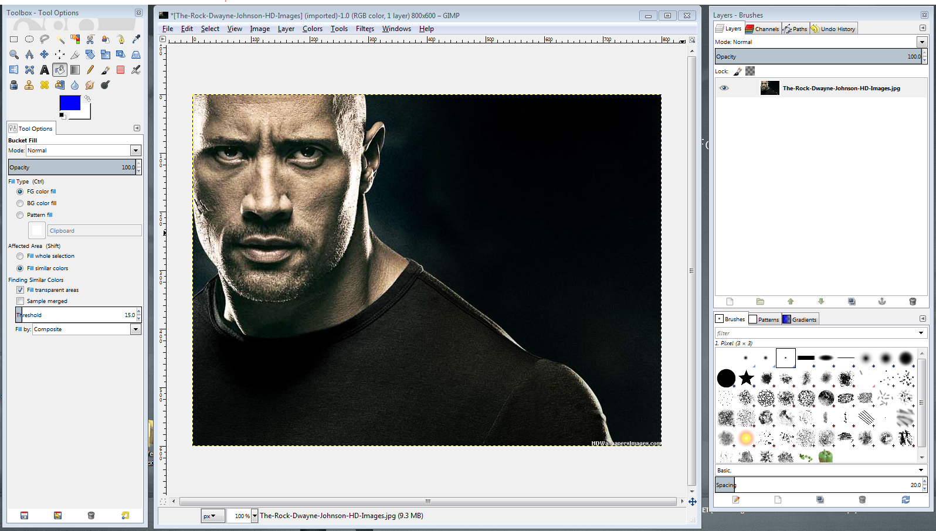Open the Colors menu
This screenshot has height=531, width=936.
click(x=313, y=29)
